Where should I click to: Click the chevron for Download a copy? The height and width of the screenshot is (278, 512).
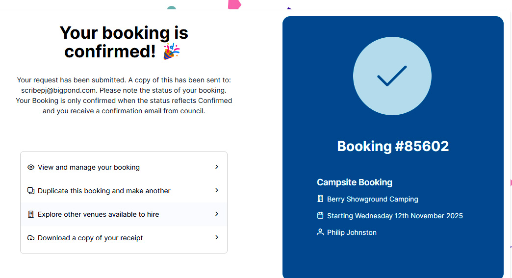(x=216, y=237)
